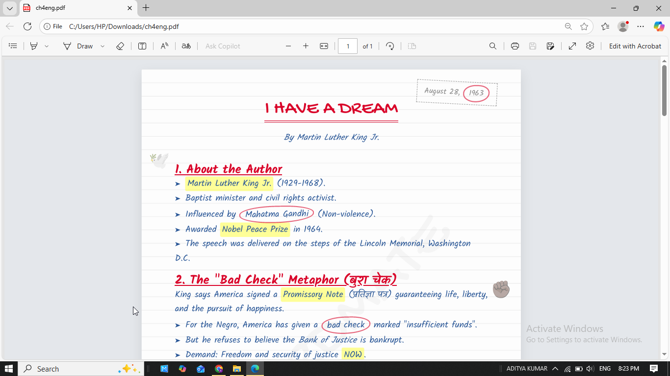The height and width of the screenshot is (376, 670).
Task: Show hidden system tray icons
Action: click(555, 369)
